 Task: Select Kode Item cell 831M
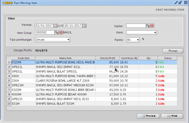tap(23, 104)
